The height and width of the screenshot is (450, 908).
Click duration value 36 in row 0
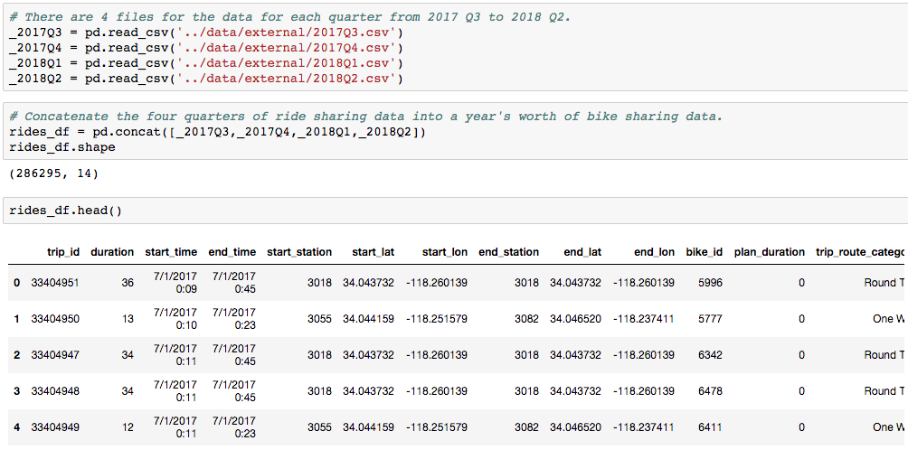(x=128, y=283)
